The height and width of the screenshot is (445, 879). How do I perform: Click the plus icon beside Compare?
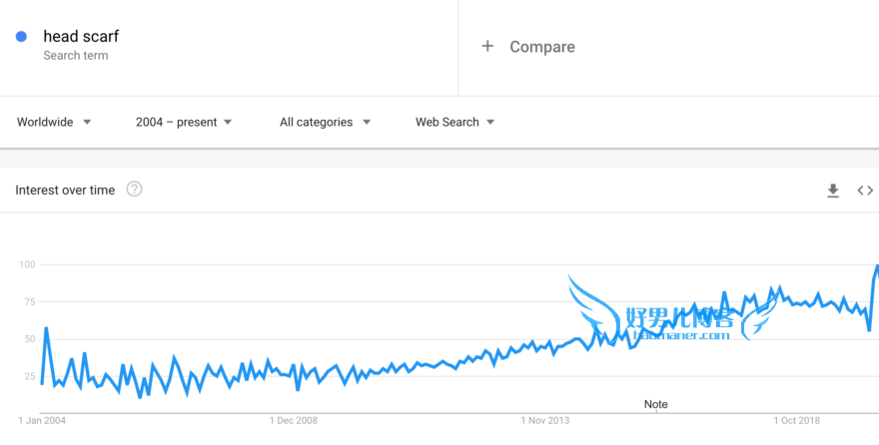click(487, 46)
